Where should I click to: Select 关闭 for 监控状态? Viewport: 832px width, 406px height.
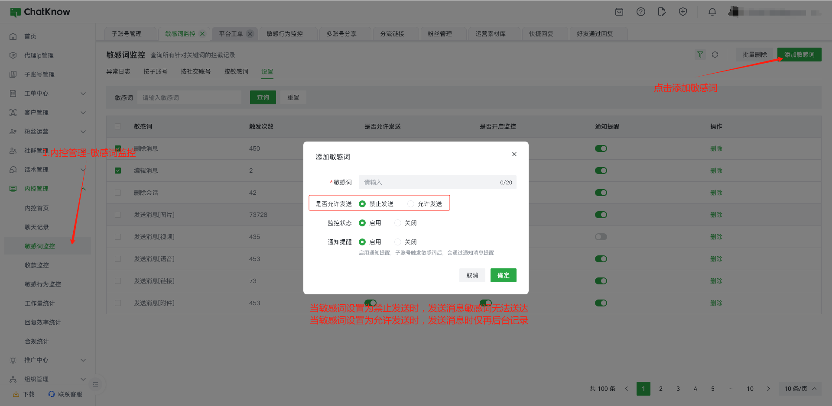398,223
